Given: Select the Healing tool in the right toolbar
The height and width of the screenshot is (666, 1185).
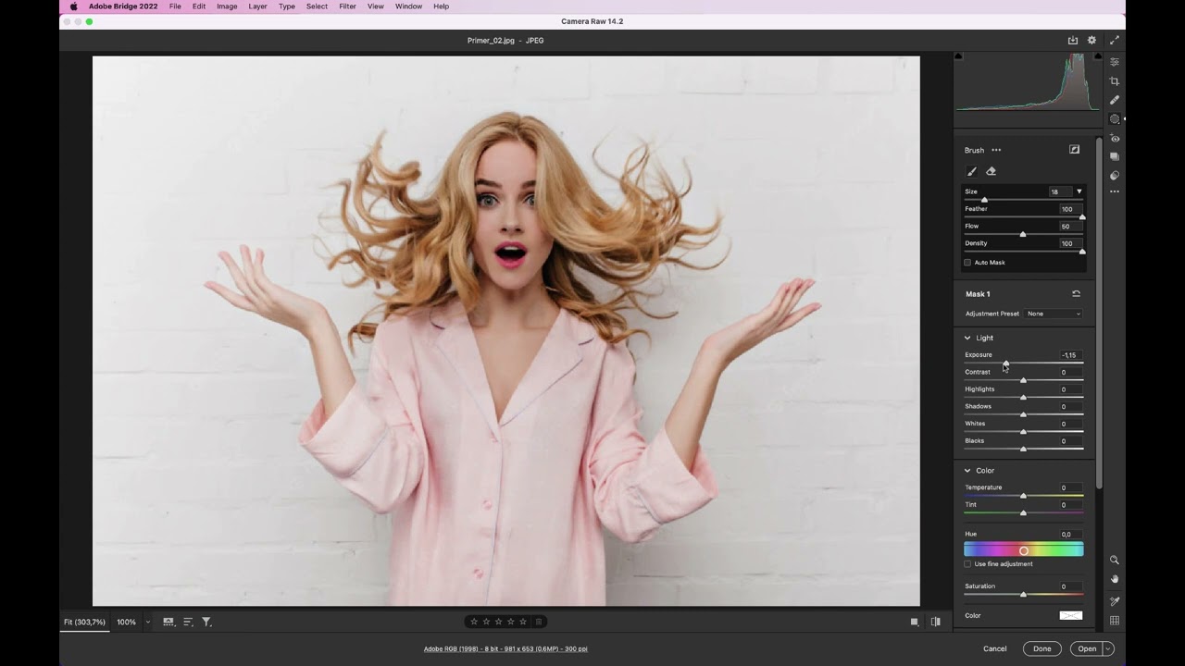Looking at the screenshot, I should point(1115,99).
